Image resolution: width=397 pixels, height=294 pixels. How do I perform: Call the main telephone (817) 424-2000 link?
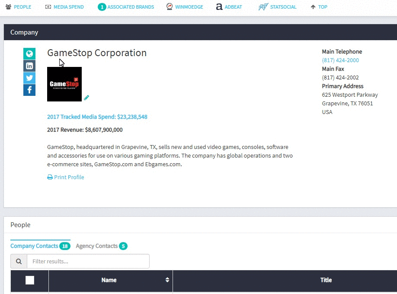point(340,60)
